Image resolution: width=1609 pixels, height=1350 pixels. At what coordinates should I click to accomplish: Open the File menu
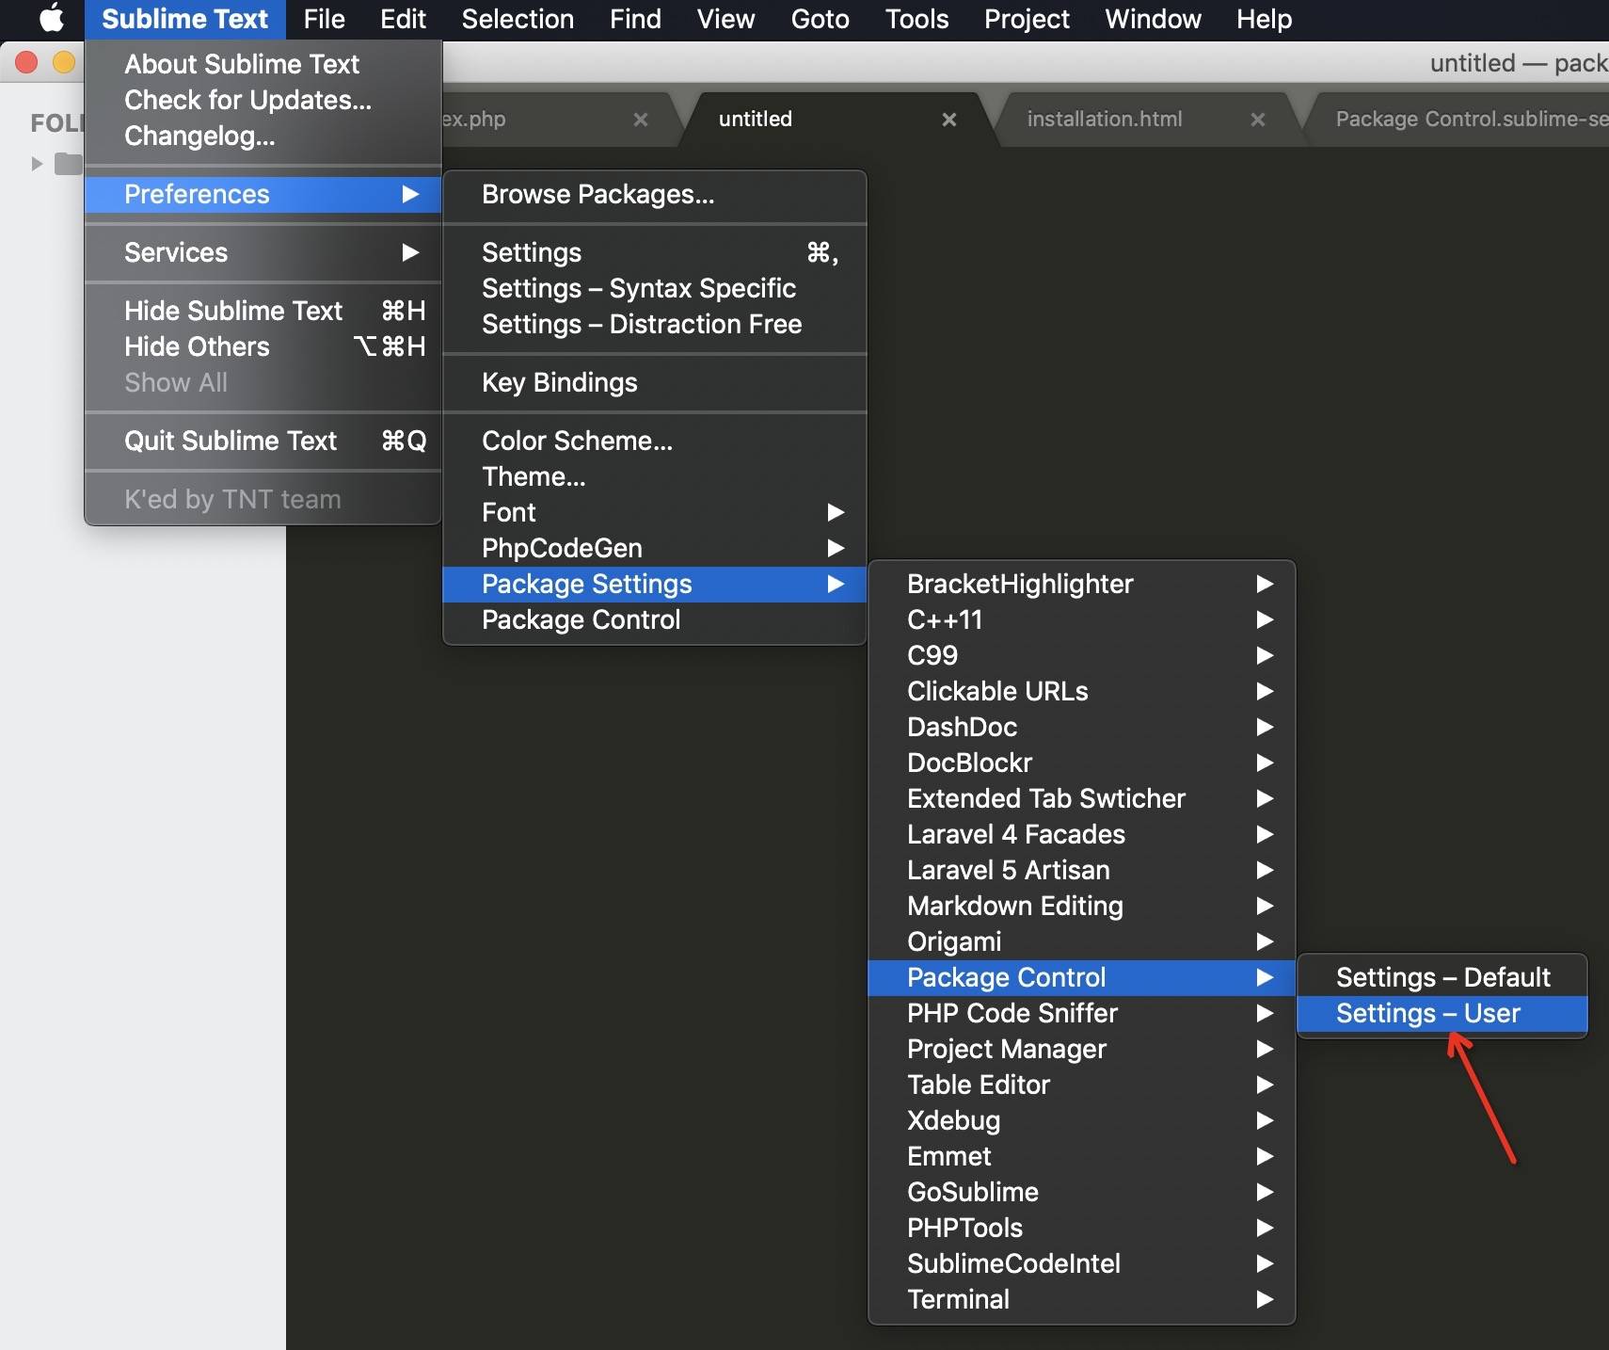click(x=324, y=19)
